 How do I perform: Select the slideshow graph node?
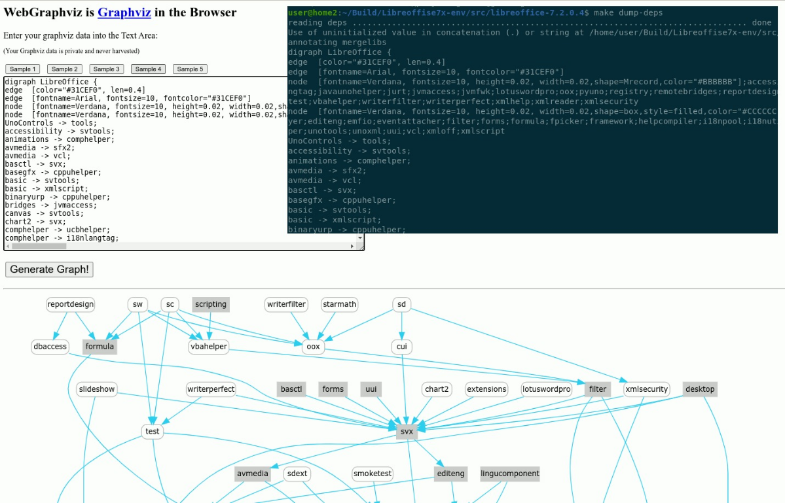tap(97, 389)
